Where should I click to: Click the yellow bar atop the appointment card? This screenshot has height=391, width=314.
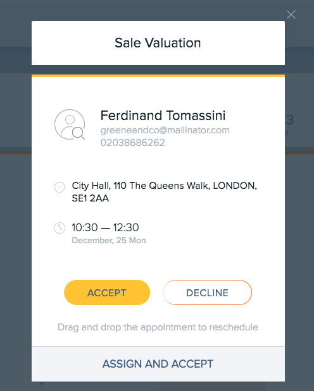[158, 76]
